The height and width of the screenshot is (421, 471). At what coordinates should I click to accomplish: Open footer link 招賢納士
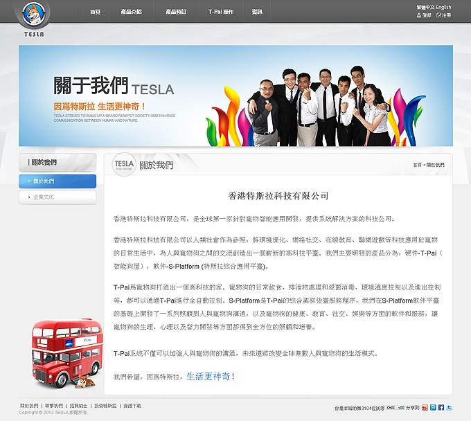coord(78,406)
